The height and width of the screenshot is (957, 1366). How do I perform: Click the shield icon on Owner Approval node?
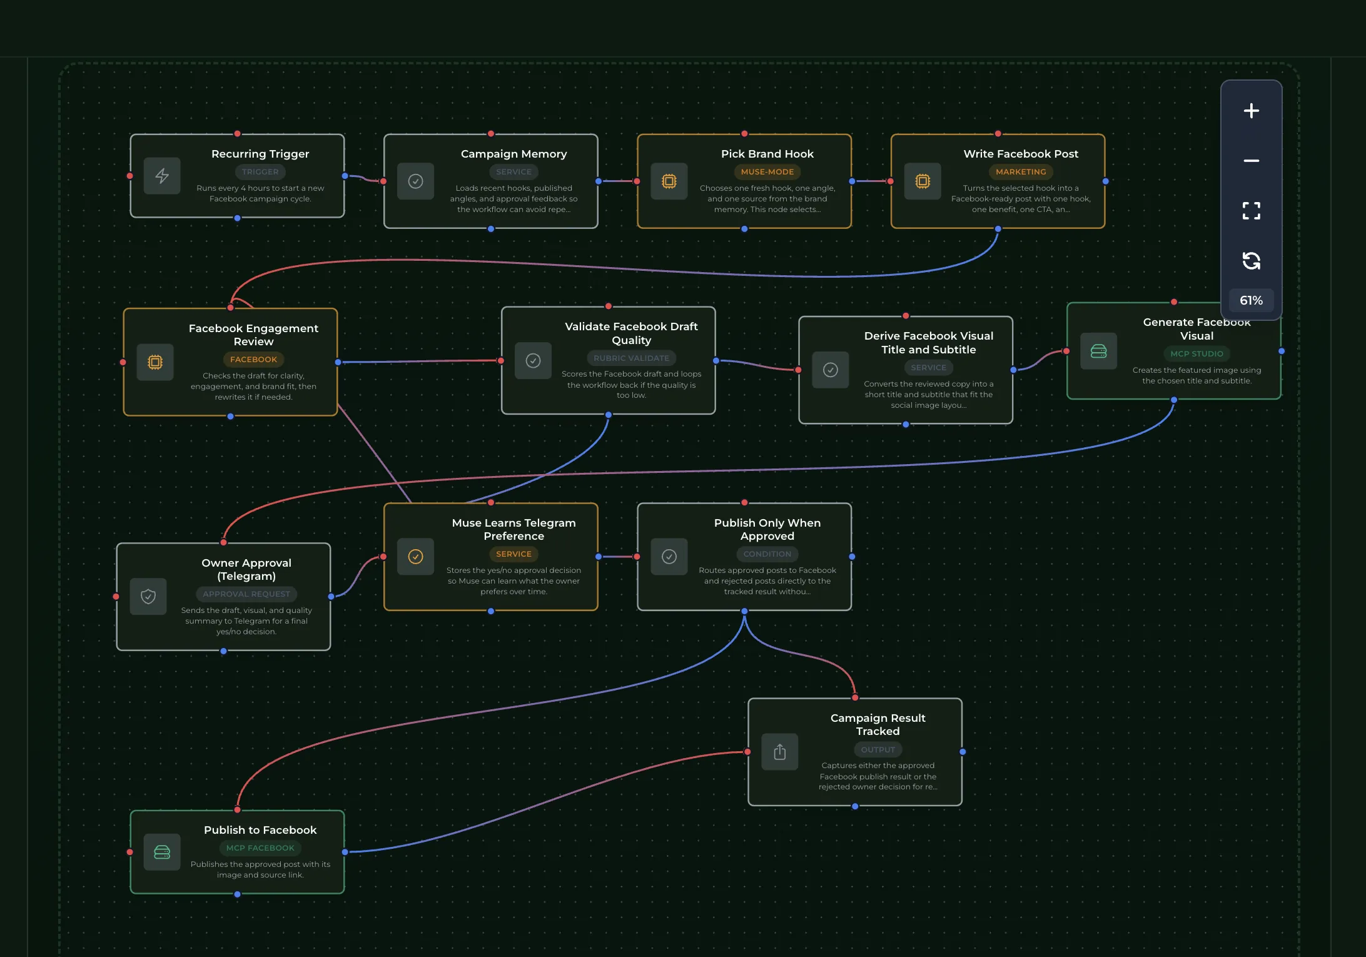(148, 597)
